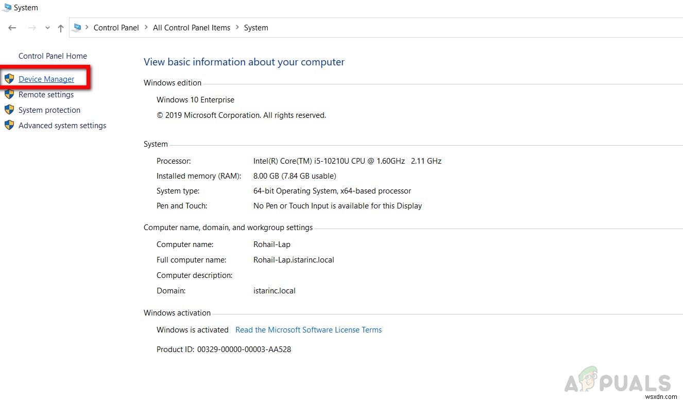Viewport: 683px width, 402px height.
Task: Open the Recent locations dropdown arrow
Action: (x=47, y=28)
